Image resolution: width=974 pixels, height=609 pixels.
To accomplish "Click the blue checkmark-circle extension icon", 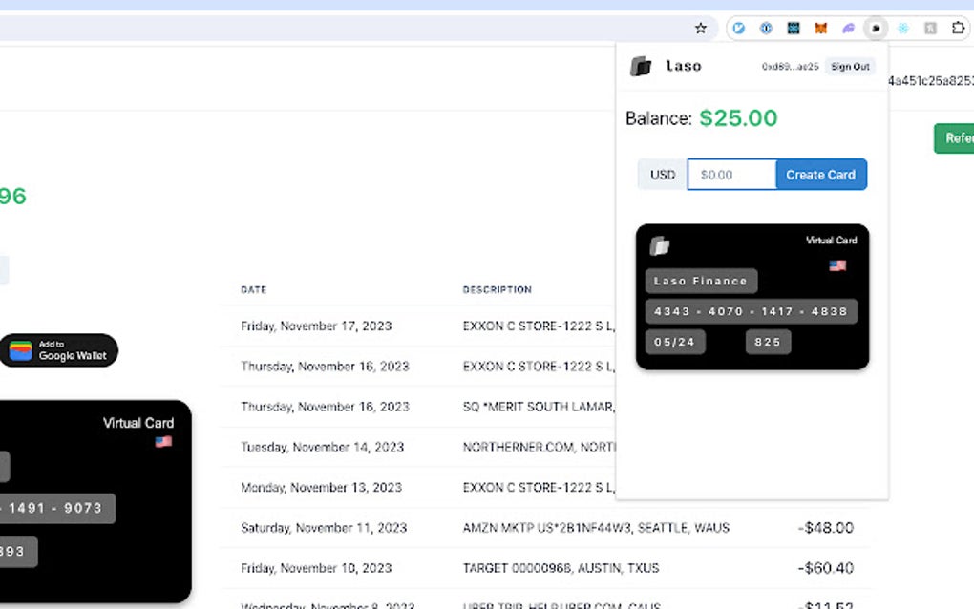I will pos(738,28).
